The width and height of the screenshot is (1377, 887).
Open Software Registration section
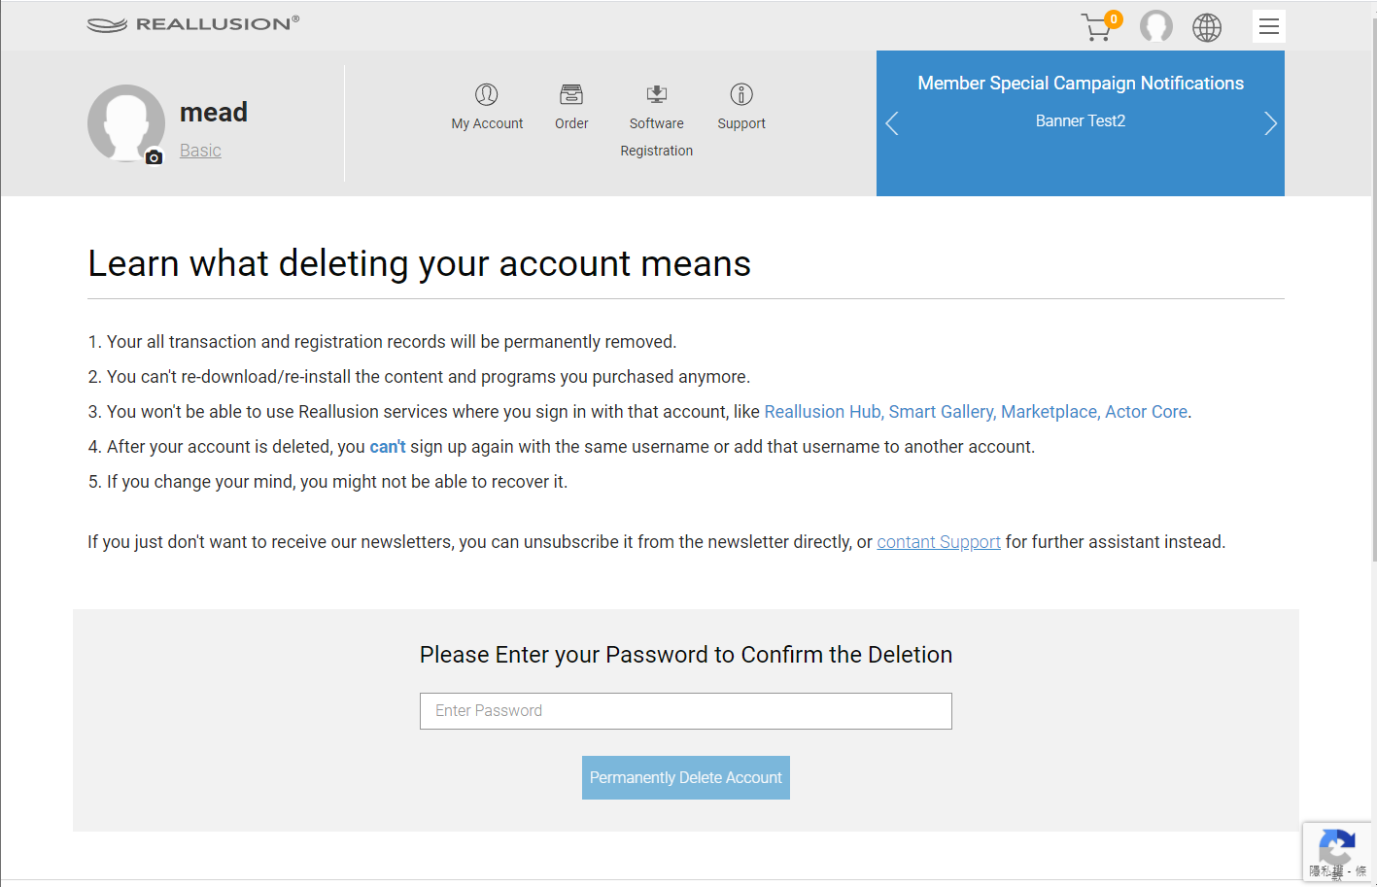(657, 120)
